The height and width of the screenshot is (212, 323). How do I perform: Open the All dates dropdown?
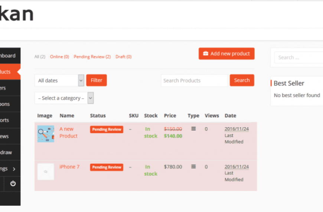click(59, 80)
